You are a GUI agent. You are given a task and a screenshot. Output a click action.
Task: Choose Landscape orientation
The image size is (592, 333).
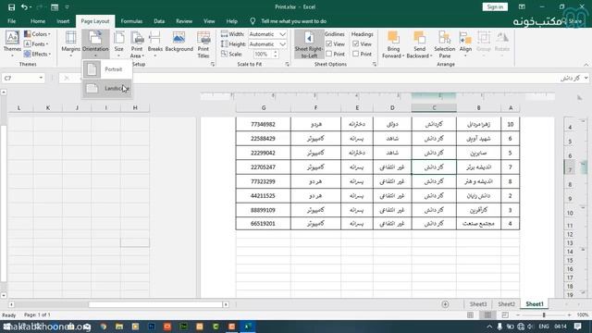coord(107,89)
